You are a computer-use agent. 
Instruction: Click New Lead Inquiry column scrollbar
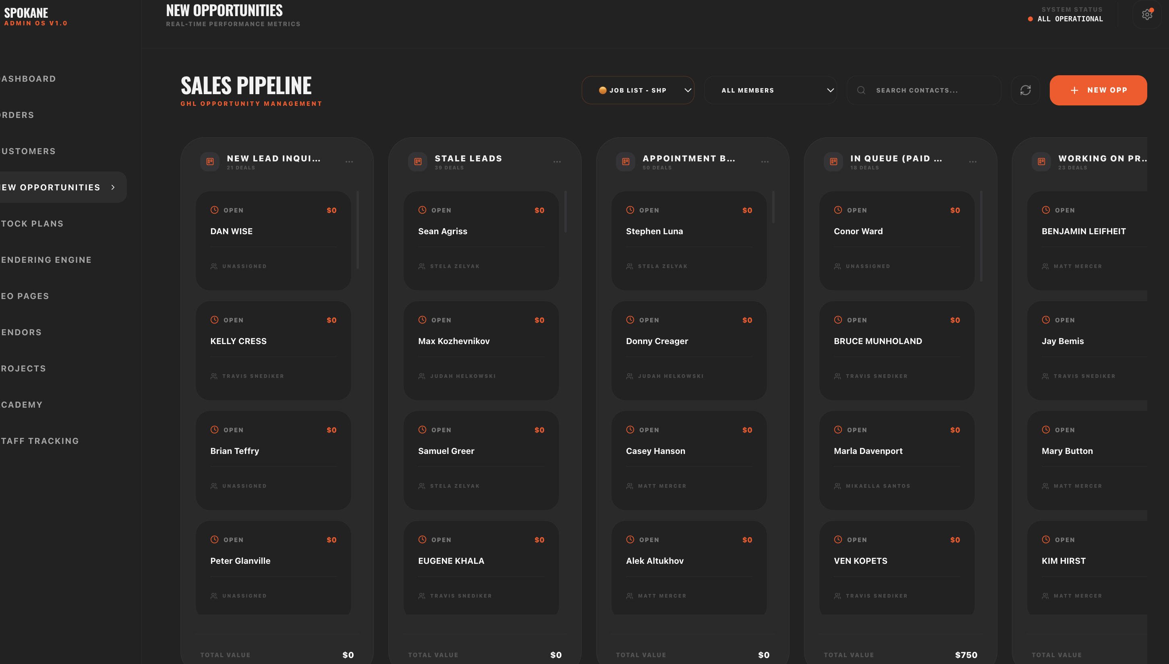coord(357,229)
